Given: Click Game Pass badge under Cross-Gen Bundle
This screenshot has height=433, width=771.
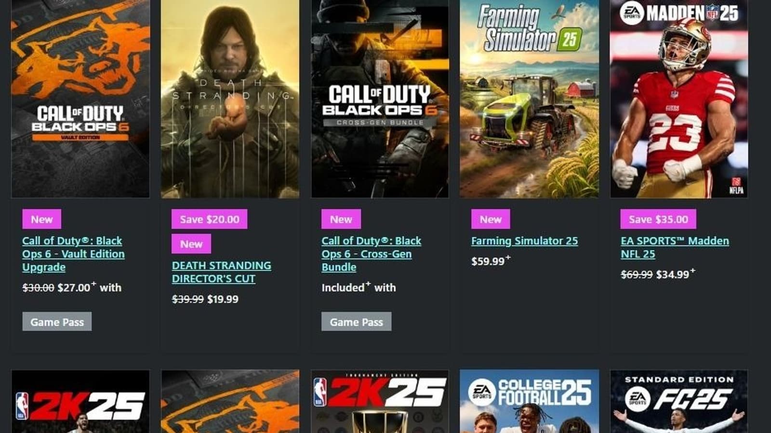Looking at the screenshot, I should tap(356, 321).
